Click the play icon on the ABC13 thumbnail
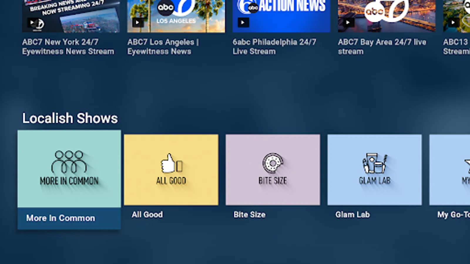Viewport: 470px width, 264px height. point(453,23)
